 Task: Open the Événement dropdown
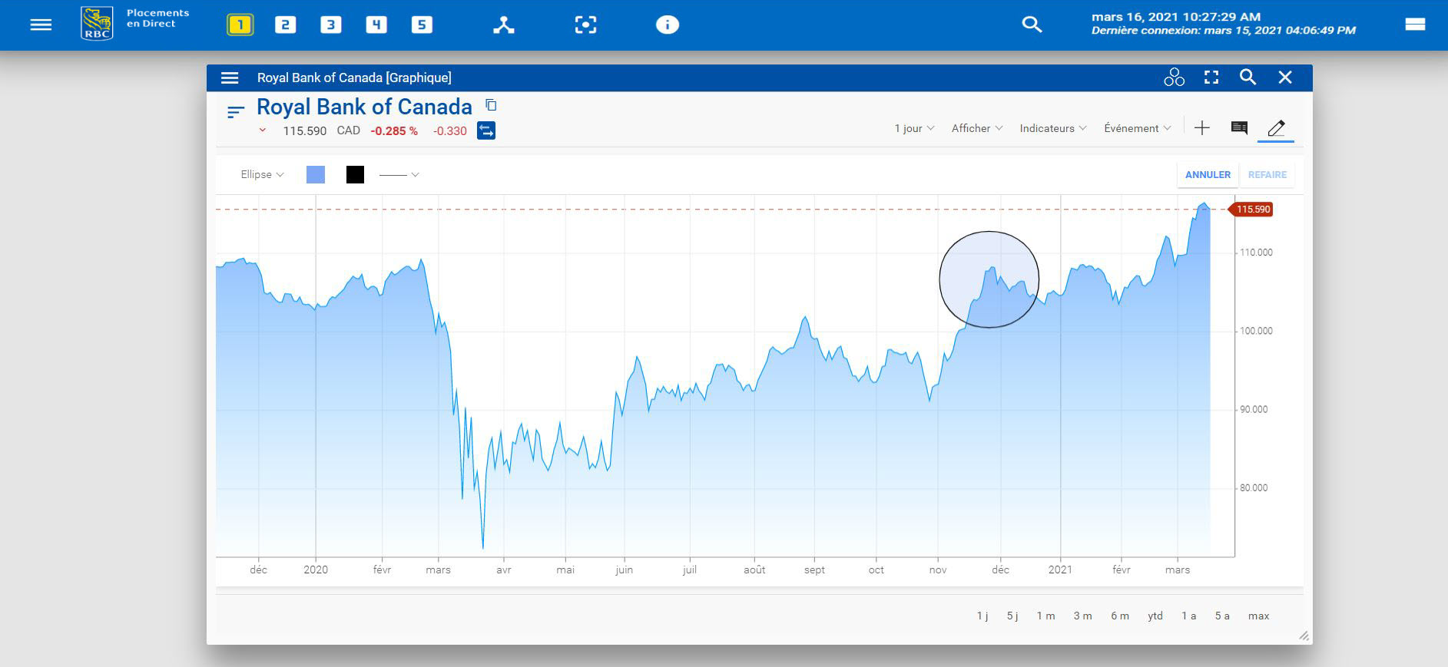(1138, 128)
